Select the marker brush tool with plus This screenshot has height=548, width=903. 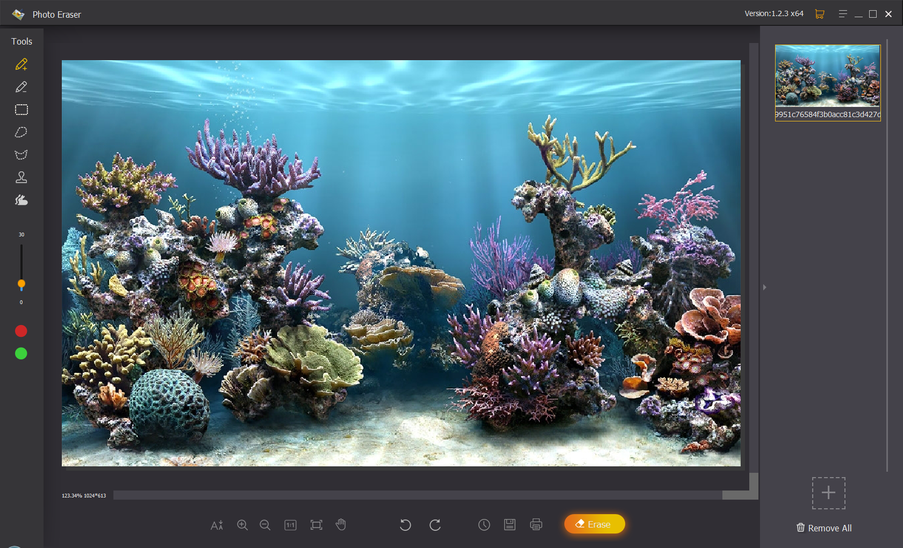[x=21, y=64]
